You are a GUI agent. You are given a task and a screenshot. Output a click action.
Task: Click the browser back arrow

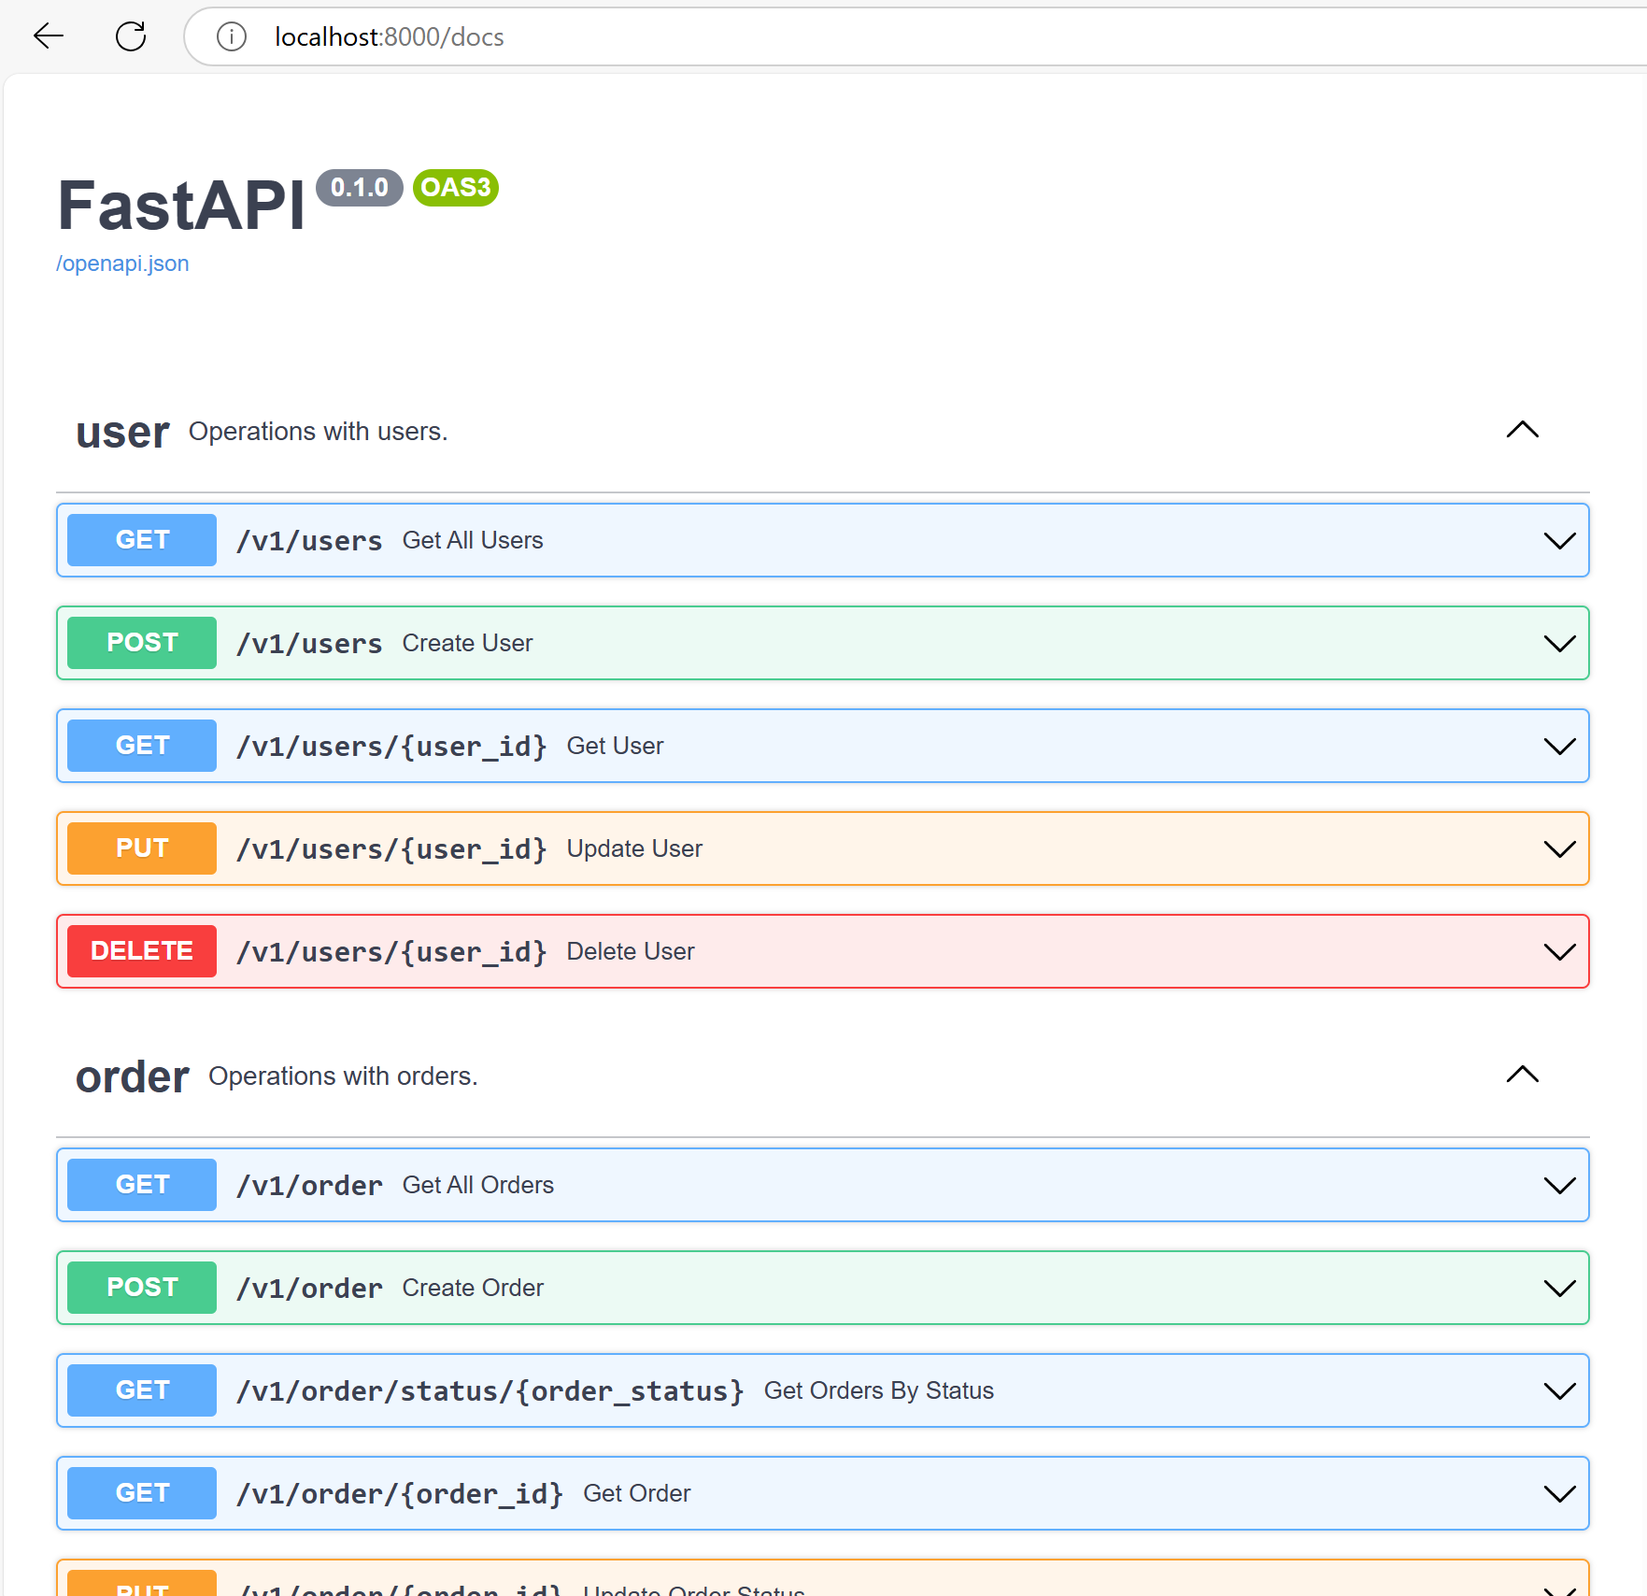(x=48, y=36)
